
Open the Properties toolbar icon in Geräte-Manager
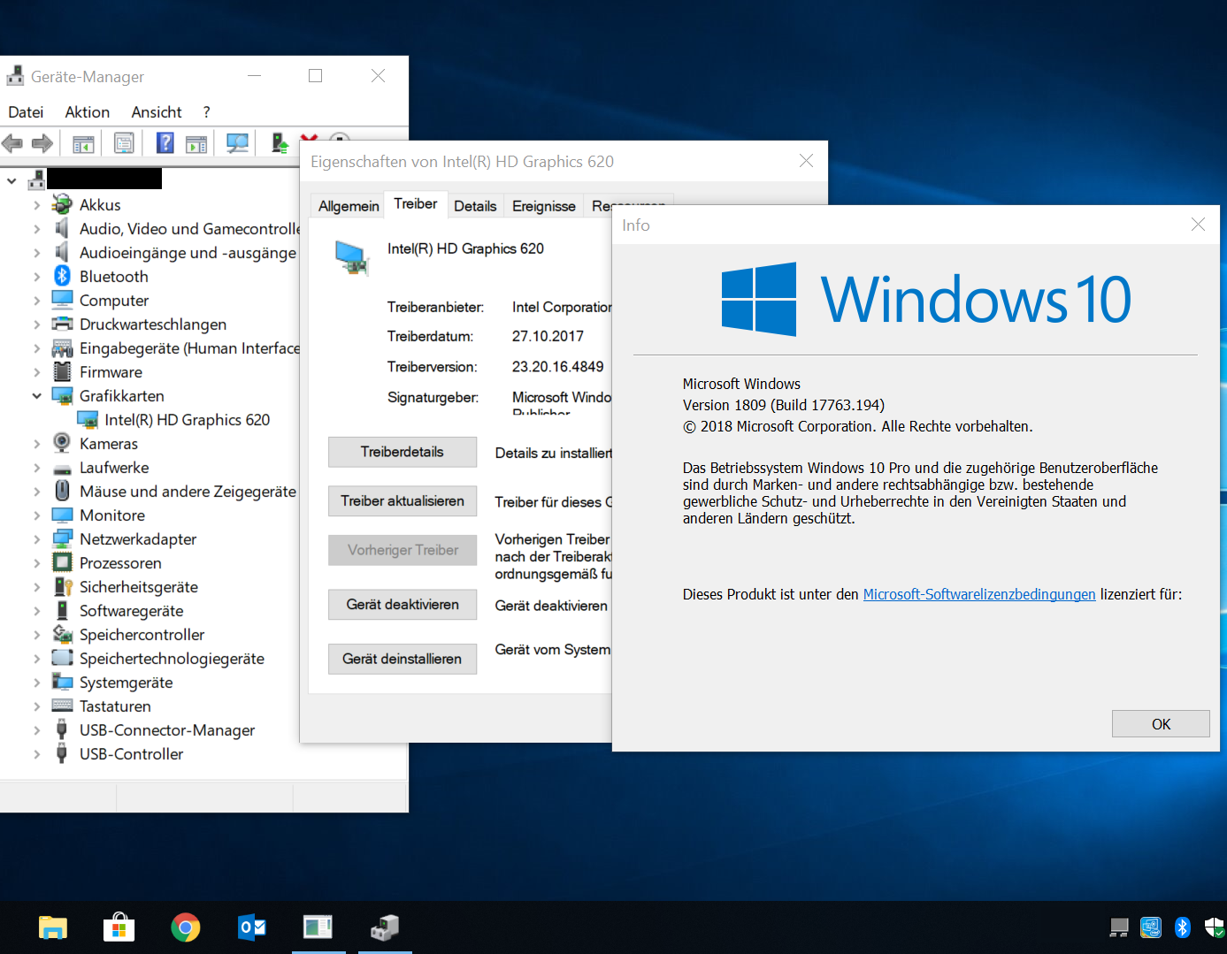124,143
